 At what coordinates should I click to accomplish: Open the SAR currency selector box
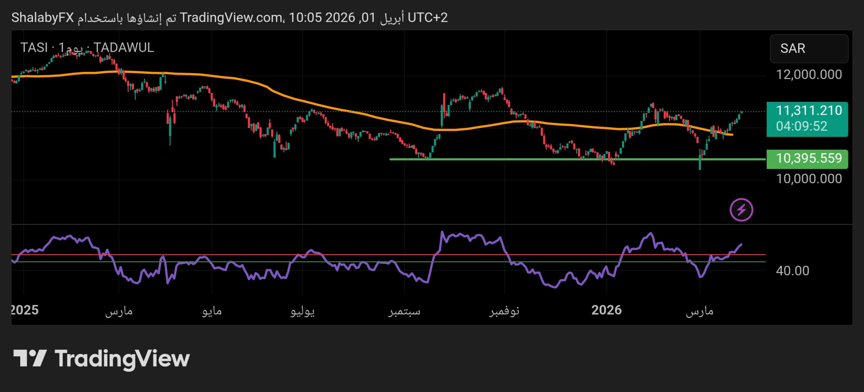(809, 48)
